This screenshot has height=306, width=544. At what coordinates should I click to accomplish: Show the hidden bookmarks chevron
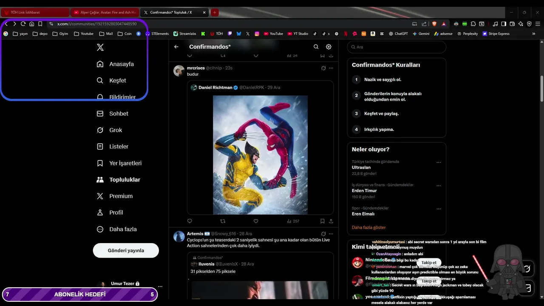click(x=534, y=34)
